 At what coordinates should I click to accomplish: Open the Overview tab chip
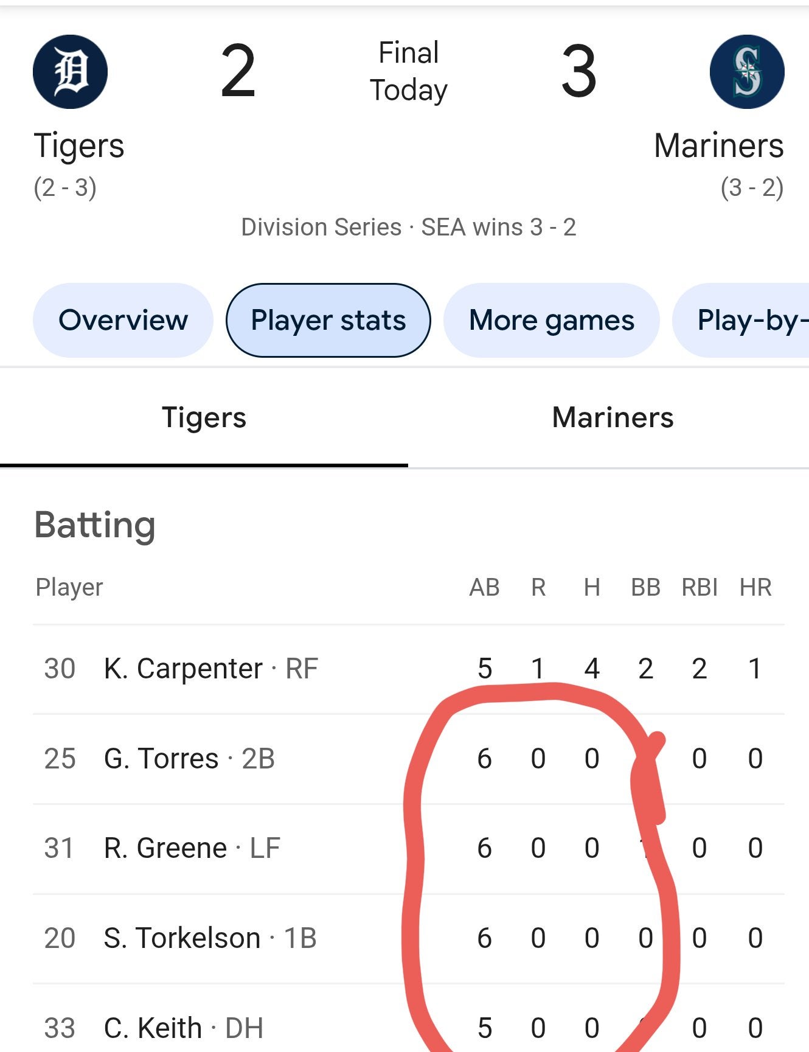point(123,320)
